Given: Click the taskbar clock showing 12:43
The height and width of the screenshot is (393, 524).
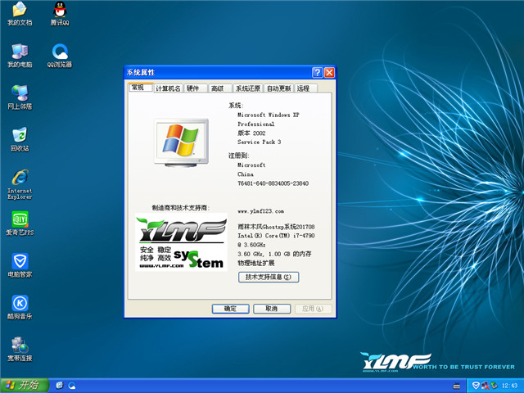Looking at the screenshot, I should [509, 386].
